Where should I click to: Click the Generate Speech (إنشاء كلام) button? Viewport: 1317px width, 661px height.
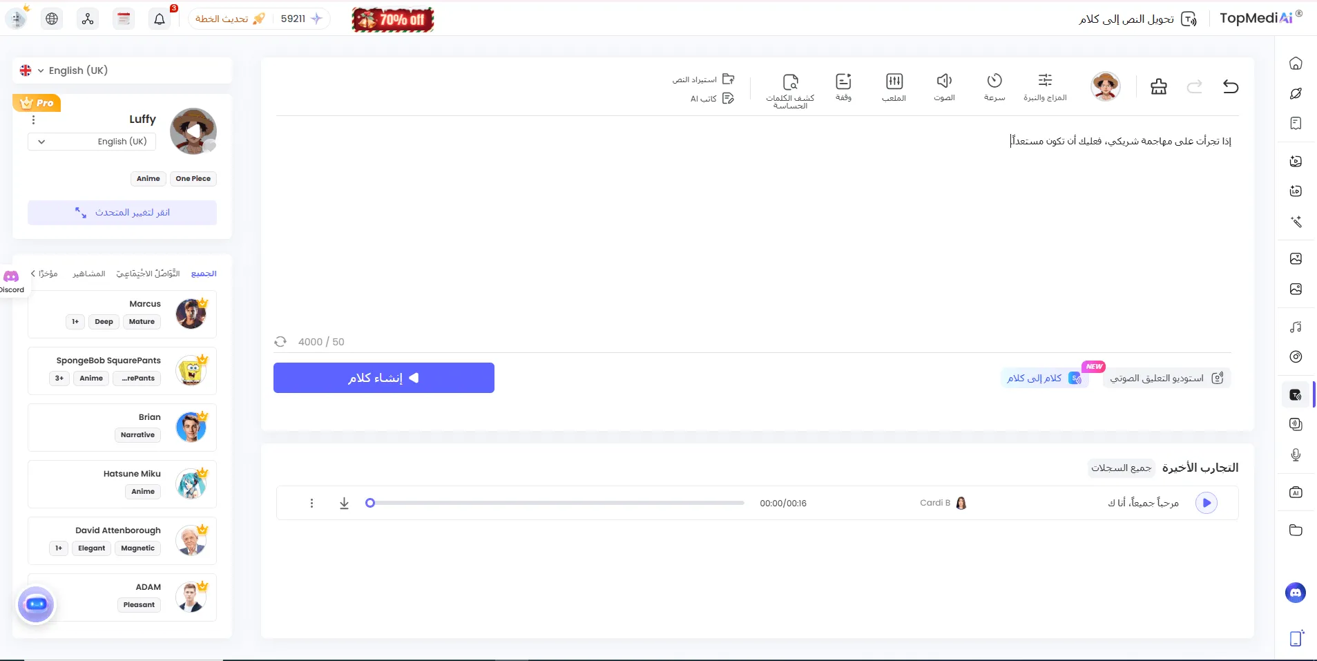click(x=384, y=378)
